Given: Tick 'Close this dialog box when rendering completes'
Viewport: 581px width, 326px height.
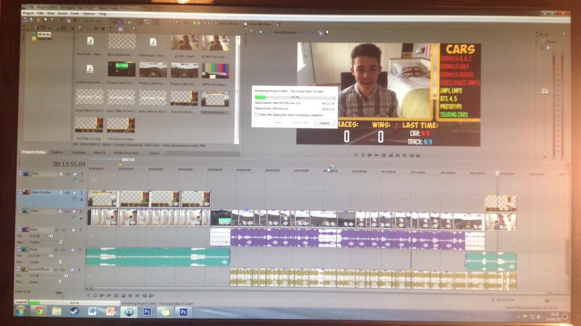Looking at the screenshot, I should 256,115.
